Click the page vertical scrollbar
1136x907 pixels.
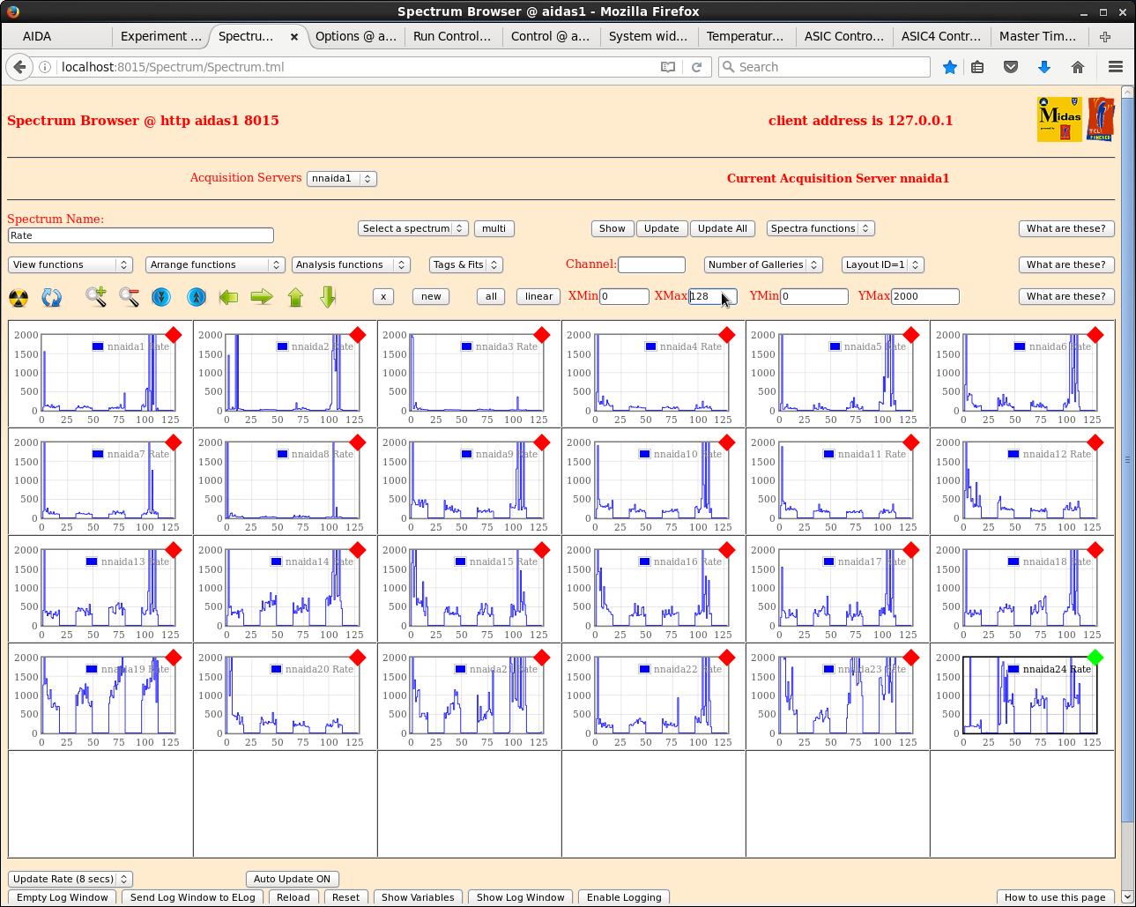[x=1127, y=494]
